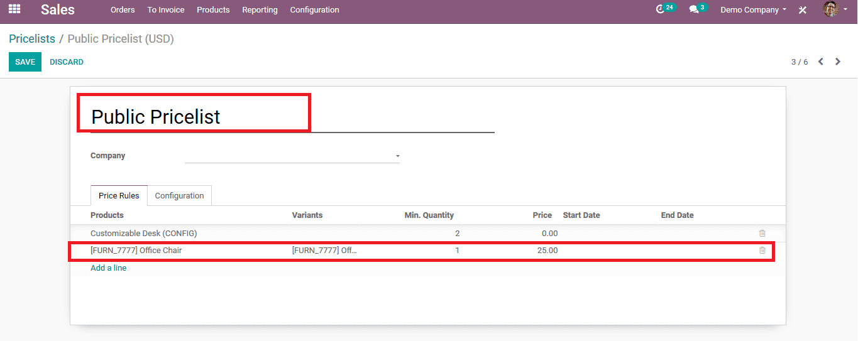This screenshot has width=858, height=341.
Task: Open the Configuration menu in top bar
Action: coord(314,10)
